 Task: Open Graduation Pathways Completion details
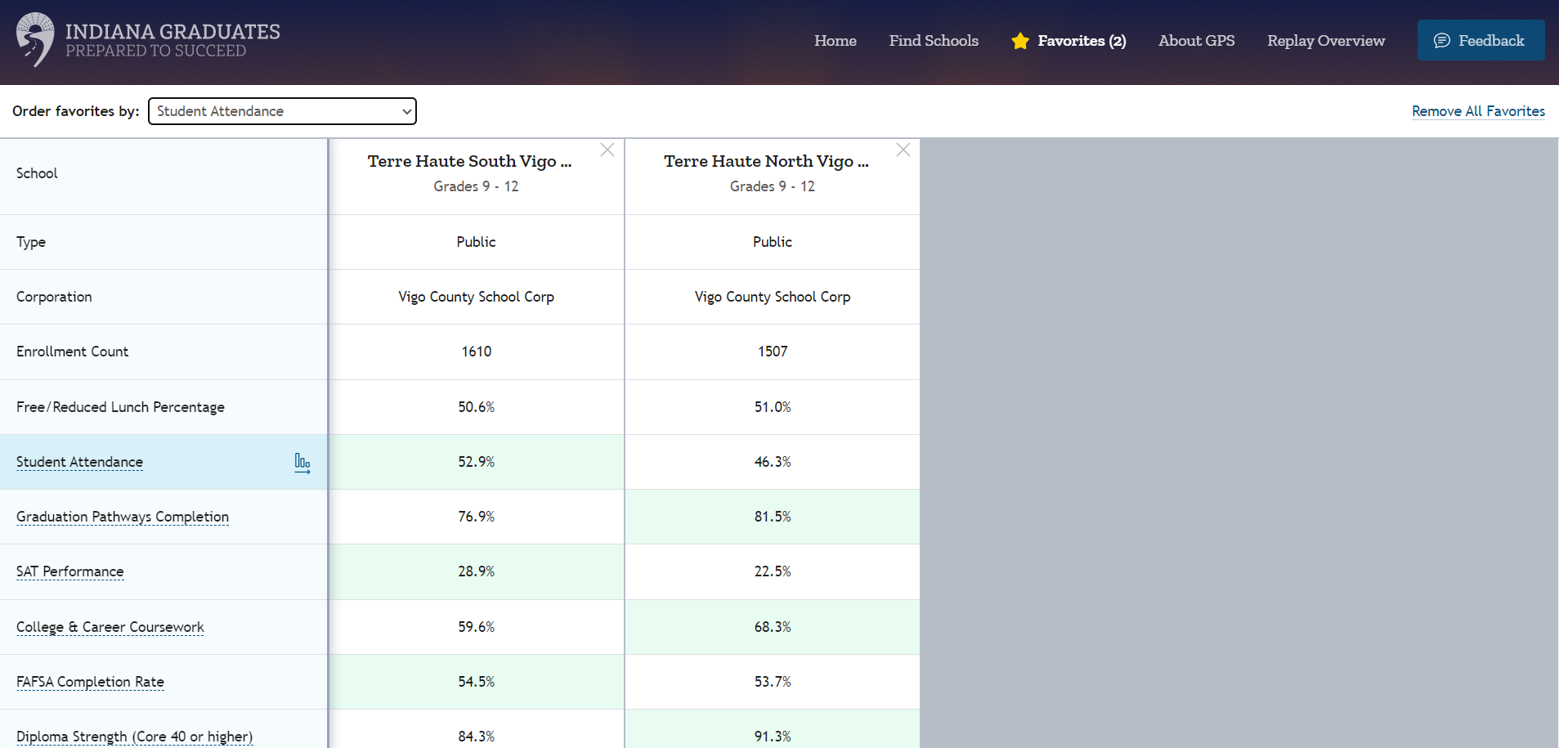click(122, 517)
